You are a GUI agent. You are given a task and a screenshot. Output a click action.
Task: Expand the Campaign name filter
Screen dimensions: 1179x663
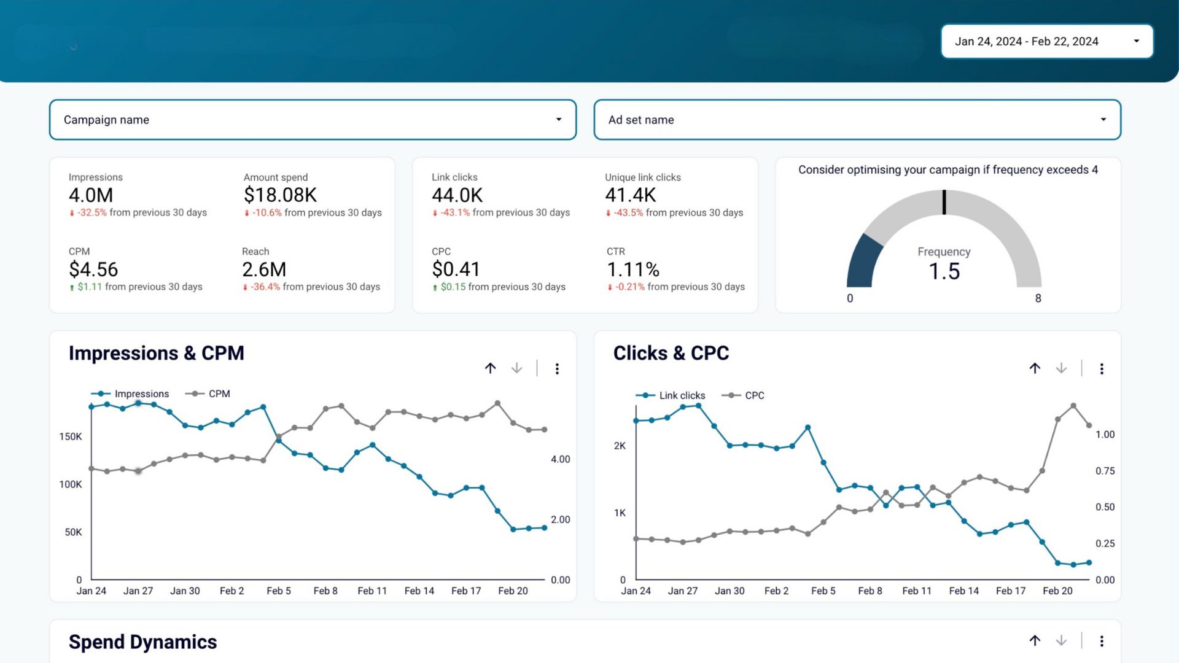[x=312, y=120]
